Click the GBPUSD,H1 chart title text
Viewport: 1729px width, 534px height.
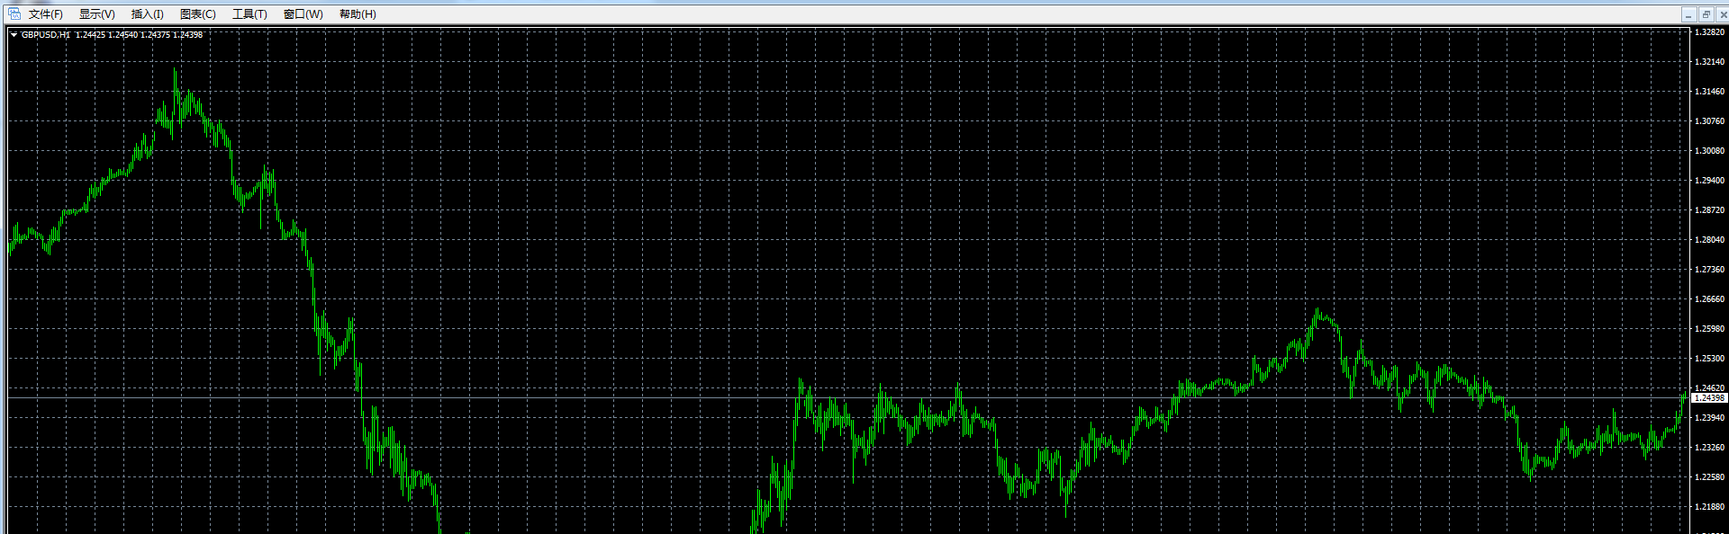[45, 35]
